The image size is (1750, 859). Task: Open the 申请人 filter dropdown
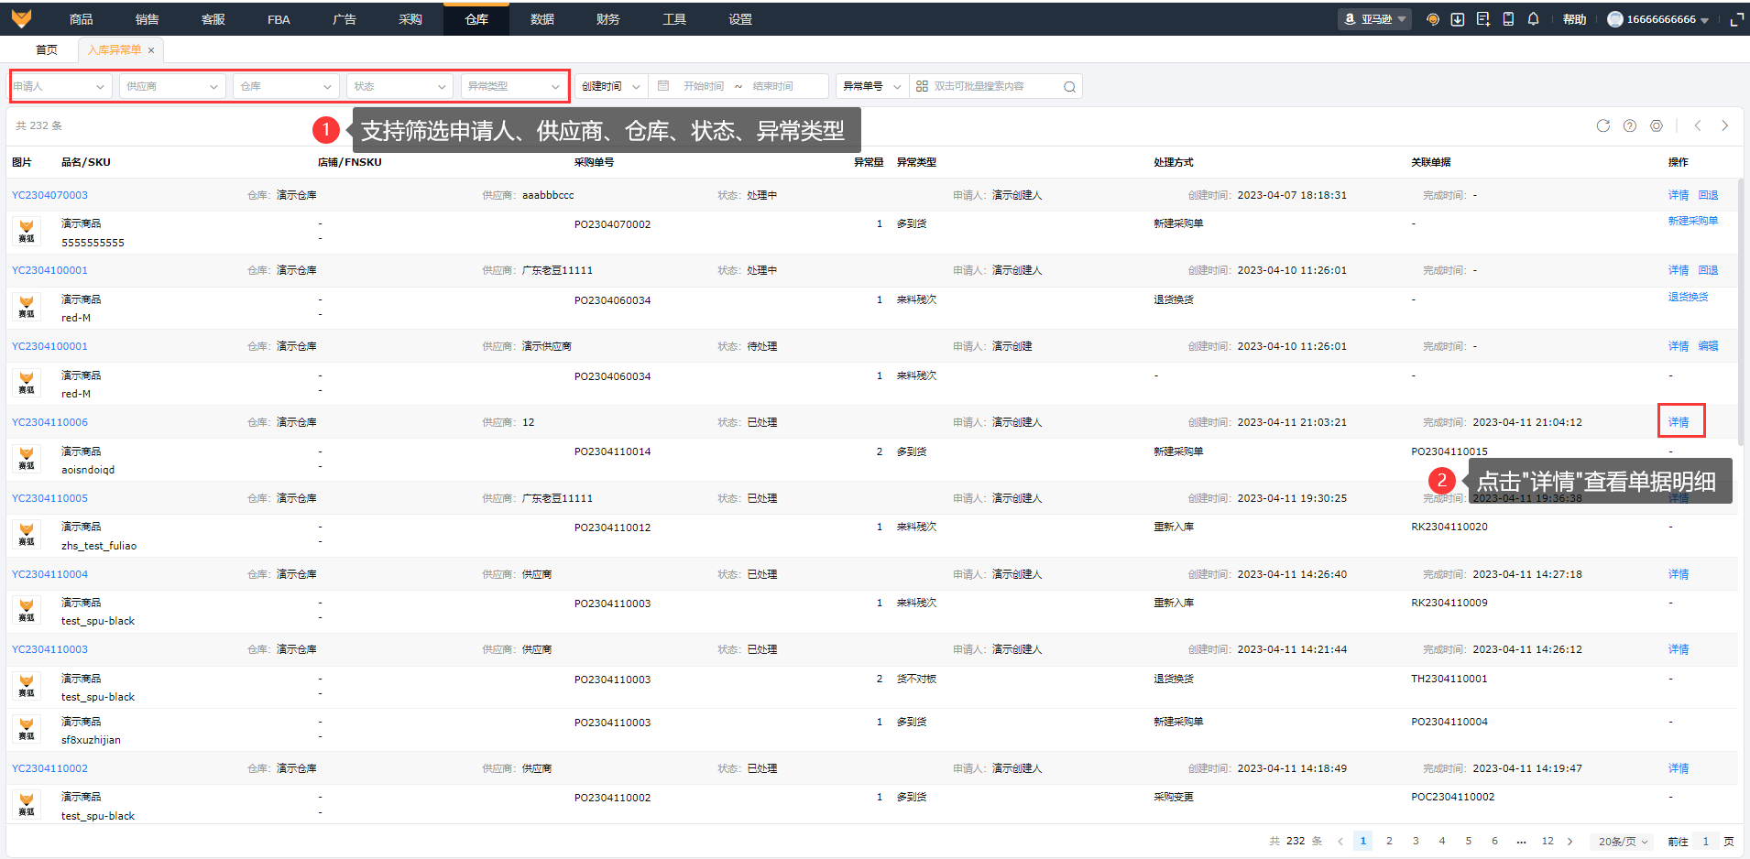pos(61,86)
